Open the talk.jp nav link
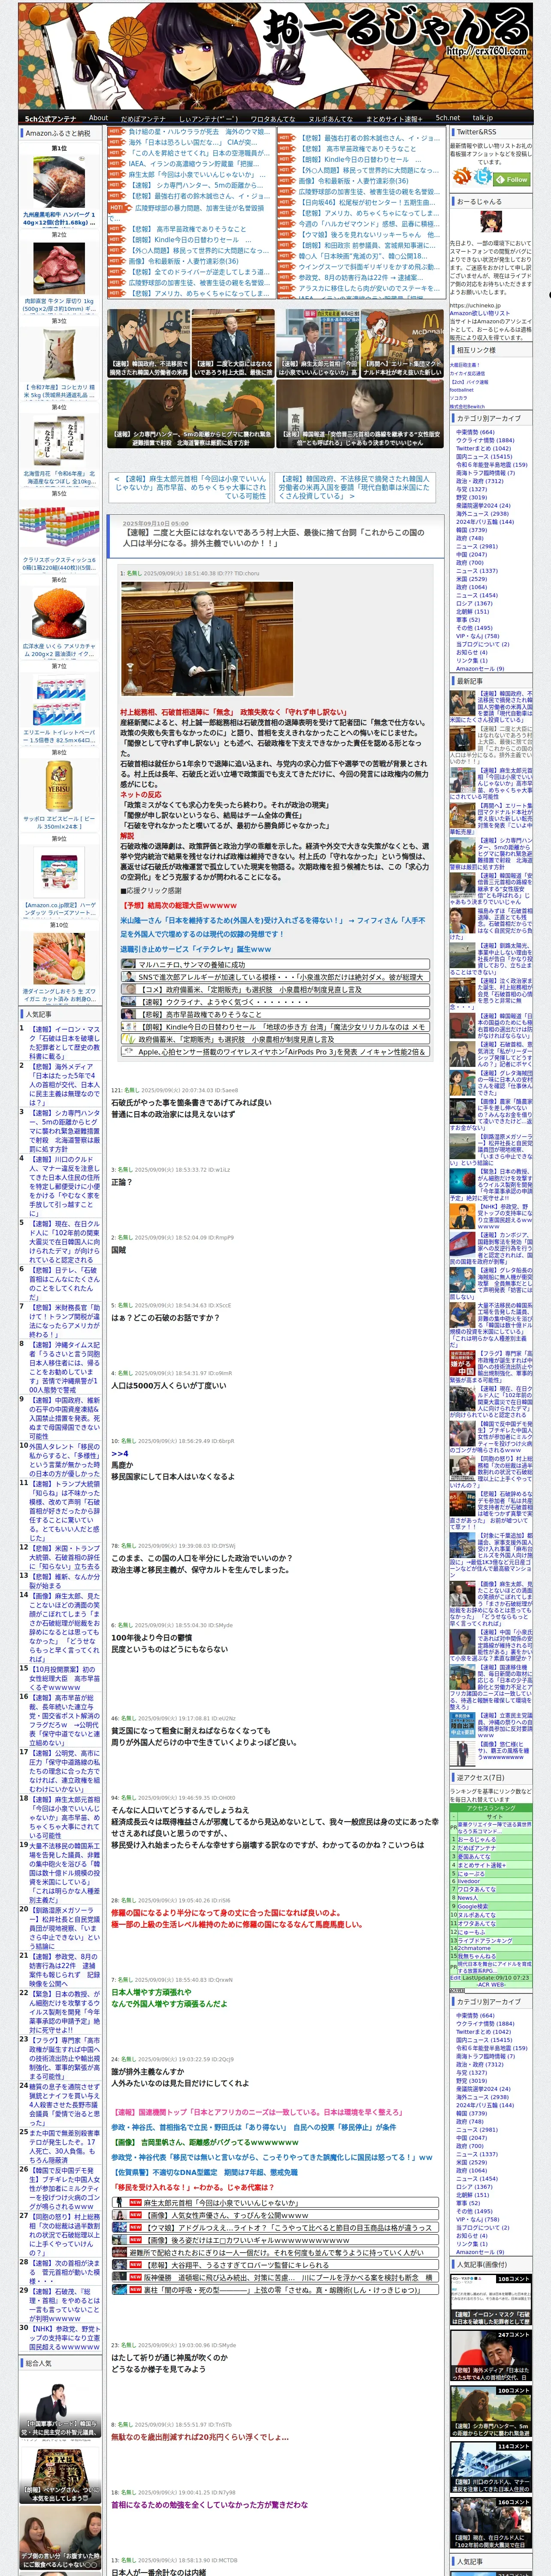Image resolution: width=551 pixels, height=2576 pixels. (482, 118)
